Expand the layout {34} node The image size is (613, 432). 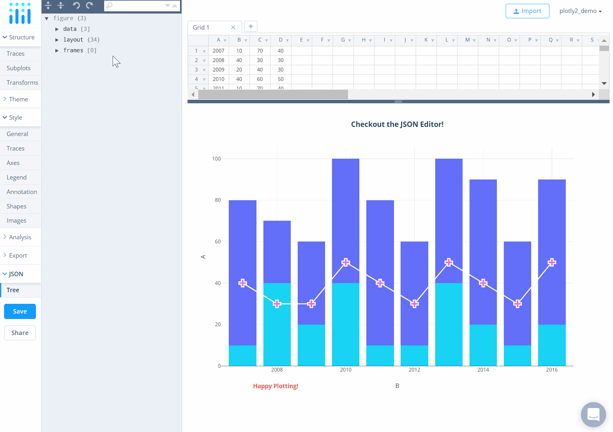tap(57, 40)
